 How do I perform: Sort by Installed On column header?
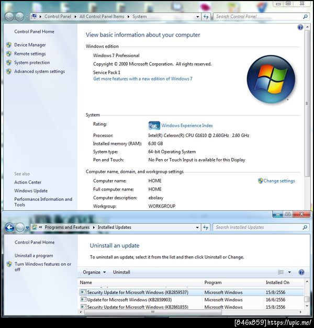pyautogui.click(x=284, y=282)
